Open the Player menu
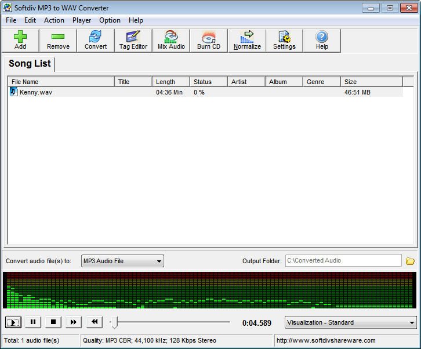 click(x=82, y=20)
